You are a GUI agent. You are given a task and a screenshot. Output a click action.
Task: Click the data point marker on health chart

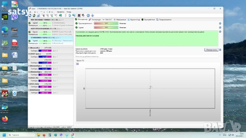(150, 88)
